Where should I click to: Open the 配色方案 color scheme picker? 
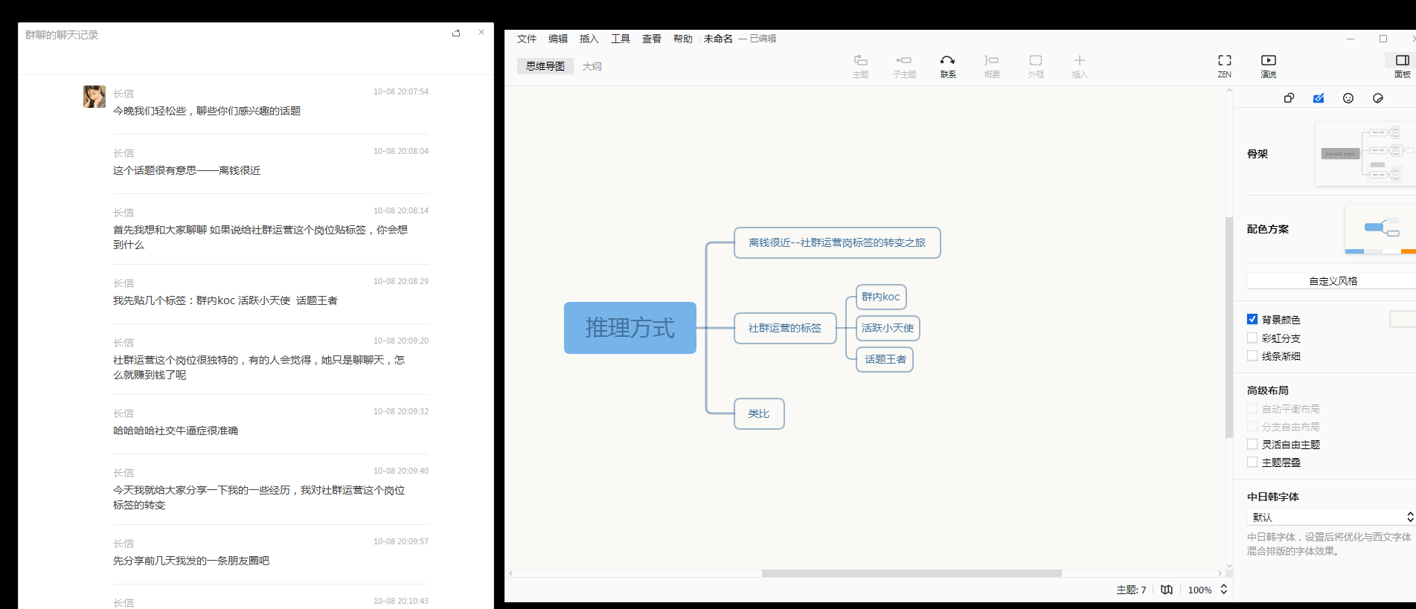click(1381, 229)
